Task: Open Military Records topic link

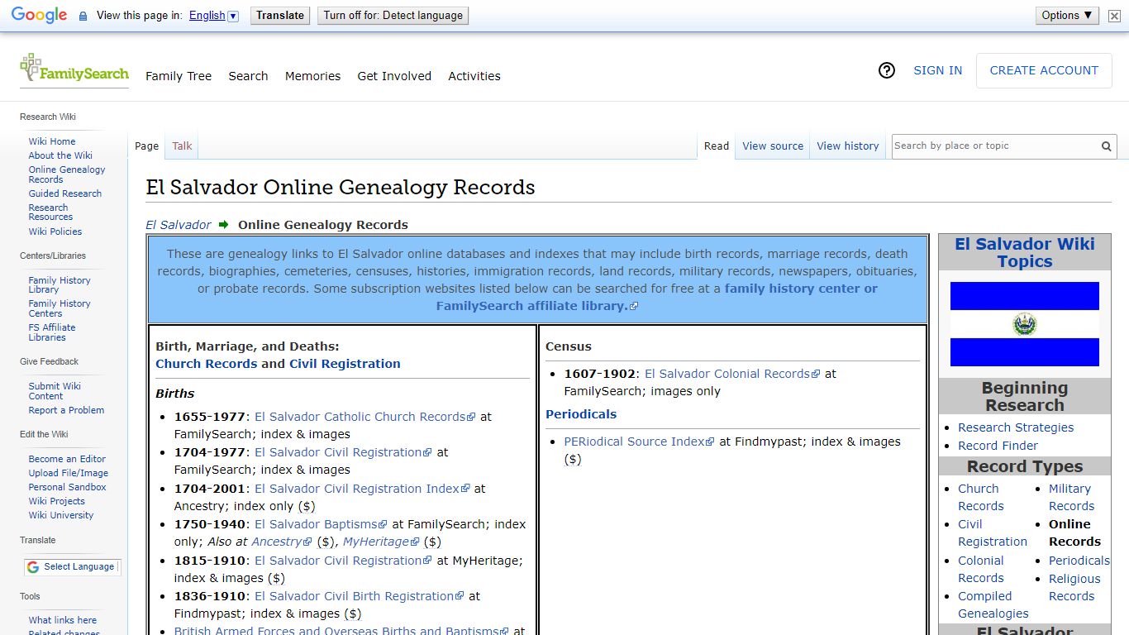Action: pos(1071,498)
